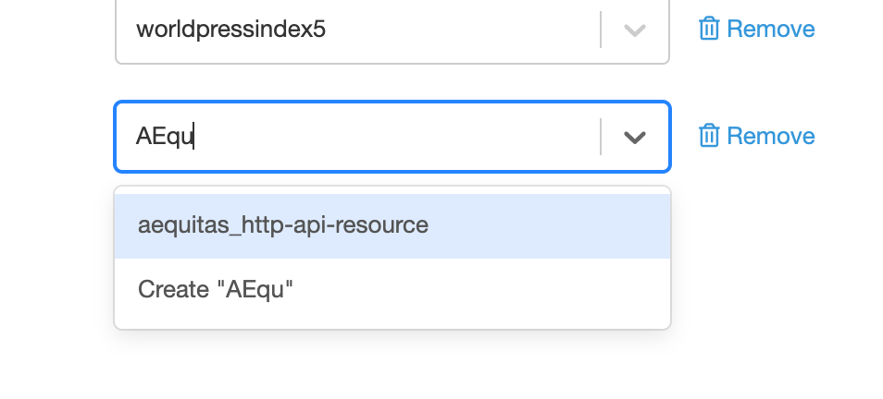Click the blank space in worldpressindex5 field
The width and height of the screenshot is (883, 399).
click(462, 30)
